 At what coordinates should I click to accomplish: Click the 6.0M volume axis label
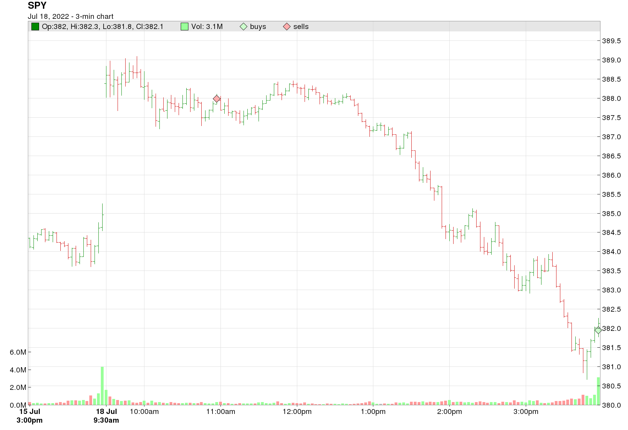click(18, 352)
